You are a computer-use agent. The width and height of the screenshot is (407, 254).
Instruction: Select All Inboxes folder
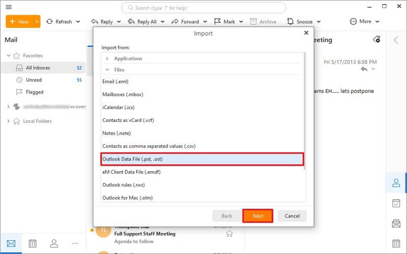tap(43, 68)
